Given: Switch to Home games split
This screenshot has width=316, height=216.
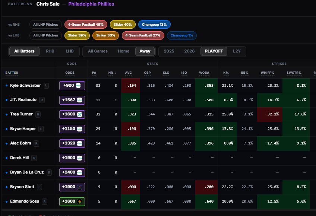Looking at the screenshot, I should point(124,51).
